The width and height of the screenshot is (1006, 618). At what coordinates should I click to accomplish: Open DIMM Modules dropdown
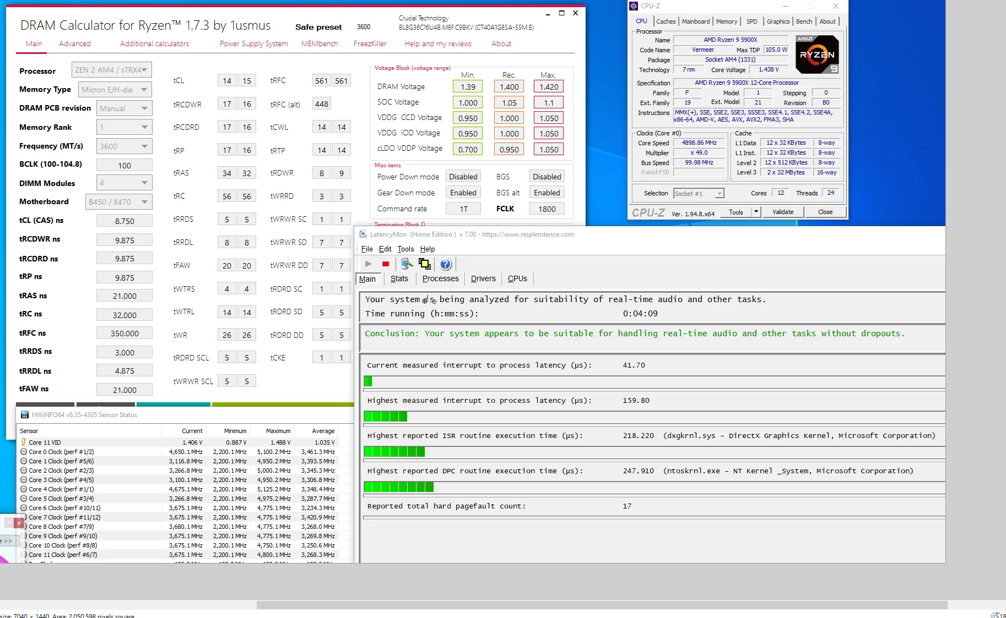[125, 183]
